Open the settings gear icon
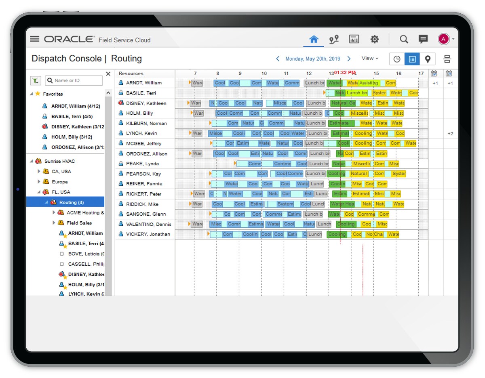Screen dimensions: 485x378 tap(375, 40)
